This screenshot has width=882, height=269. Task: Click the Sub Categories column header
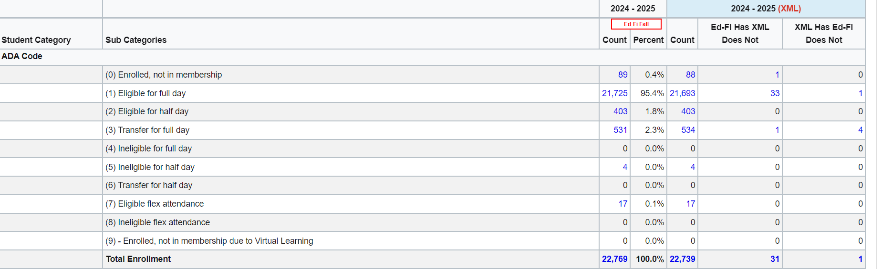tap(136, 40)
